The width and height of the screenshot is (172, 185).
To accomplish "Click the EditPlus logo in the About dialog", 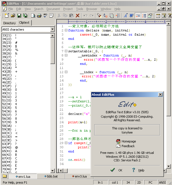I will point(127,104).
